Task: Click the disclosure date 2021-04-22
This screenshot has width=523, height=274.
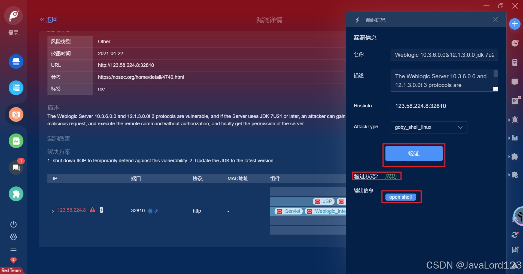Action: click(x=111, y=54)
